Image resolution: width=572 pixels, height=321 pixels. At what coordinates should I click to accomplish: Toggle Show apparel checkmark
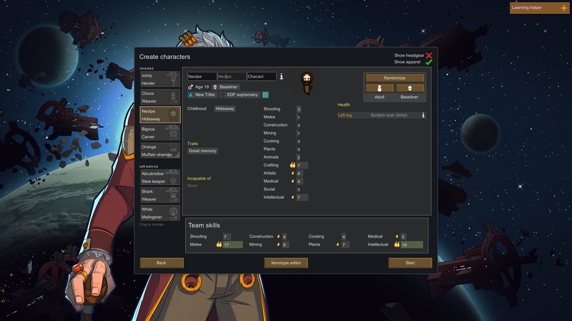pyautogui.click(x=429, y=62)
